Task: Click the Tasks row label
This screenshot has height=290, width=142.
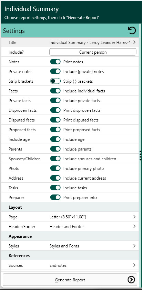Action: tap(13, 188)
